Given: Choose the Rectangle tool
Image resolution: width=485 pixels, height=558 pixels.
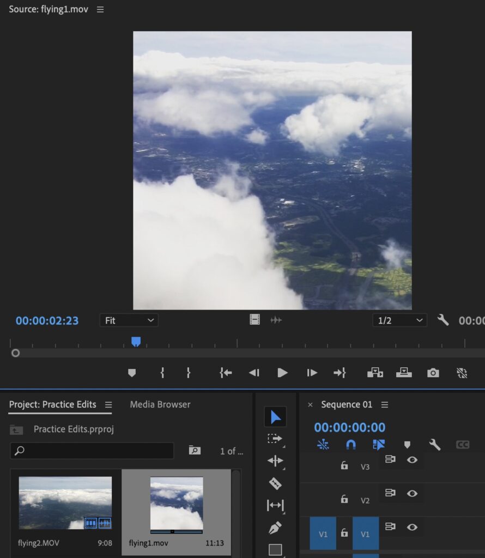Looking at the screenshot, I should pos(275,550).
